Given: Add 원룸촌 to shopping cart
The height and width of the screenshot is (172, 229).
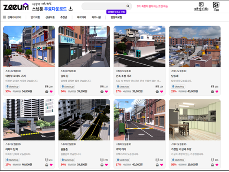Looking at the screenshot, I should 102,165.
